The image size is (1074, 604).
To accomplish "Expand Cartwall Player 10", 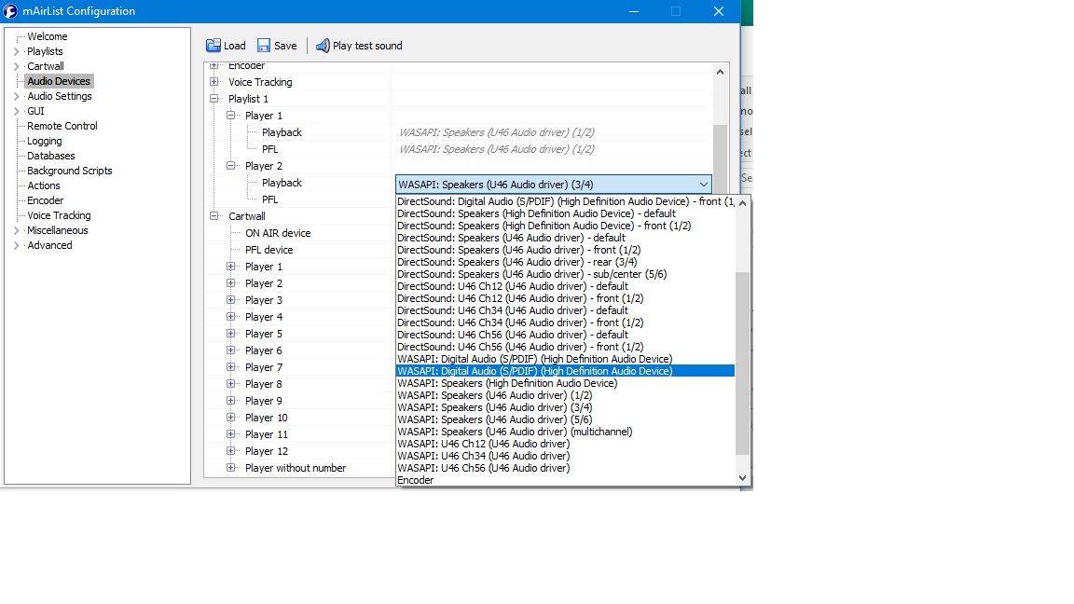I will [231, 418].
